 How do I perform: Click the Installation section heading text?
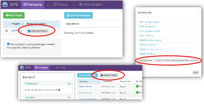(30, 97)
